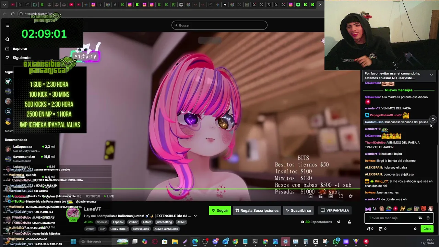Viewport: 439px width, 247px height.
Task: Click the browser address bar URL
Action: point(38,14)
